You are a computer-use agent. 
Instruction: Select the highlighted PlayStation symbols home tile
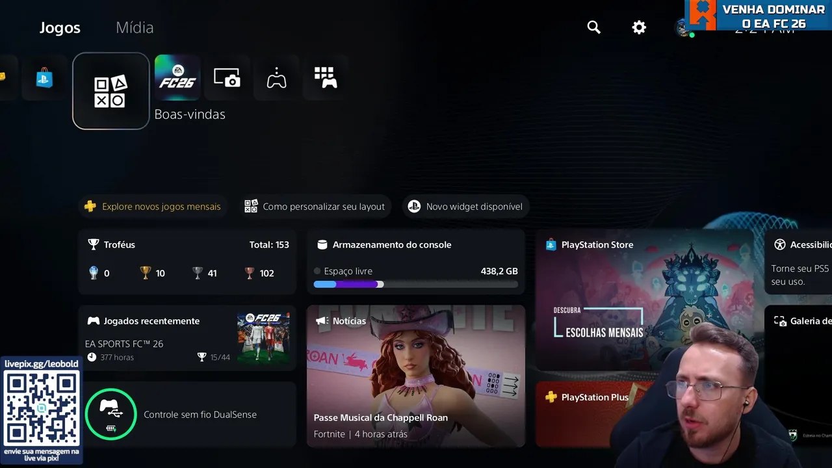(111, 91)
